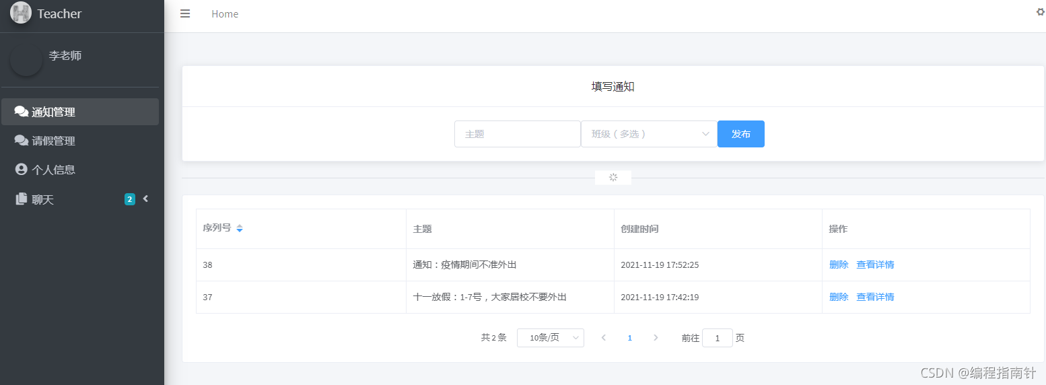Click the 个人信息 user circle icon

(x=21, y=170)
